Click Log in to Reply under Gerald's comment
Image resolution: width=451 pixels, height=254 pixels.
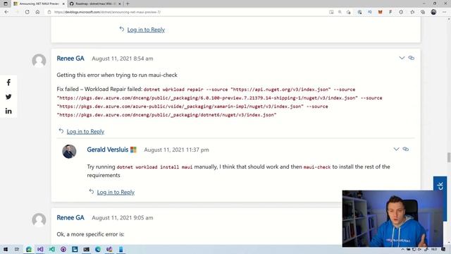[x=116, y=192]
